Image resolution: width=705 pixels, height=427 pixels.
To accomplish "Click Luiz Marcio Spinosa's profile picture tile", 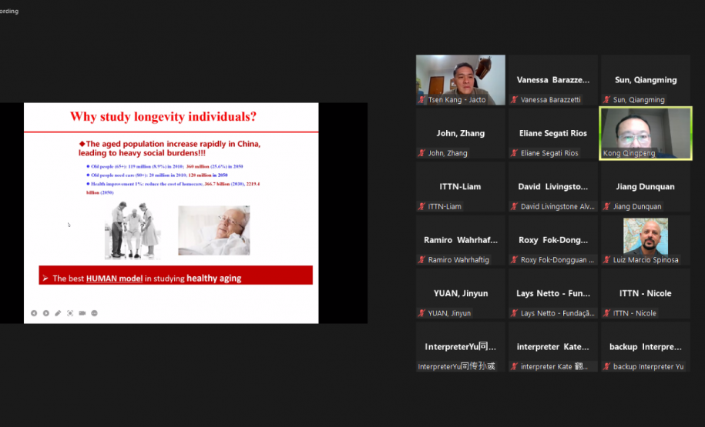I will 646,235.
